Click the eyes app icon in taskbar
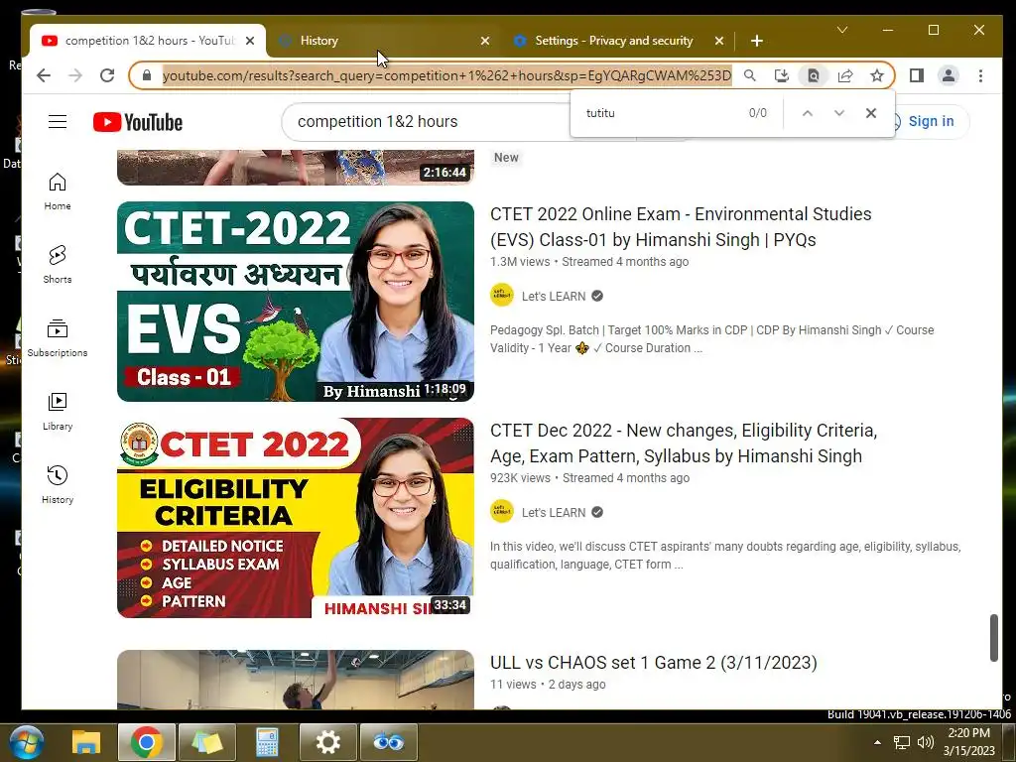 point(388,742)
